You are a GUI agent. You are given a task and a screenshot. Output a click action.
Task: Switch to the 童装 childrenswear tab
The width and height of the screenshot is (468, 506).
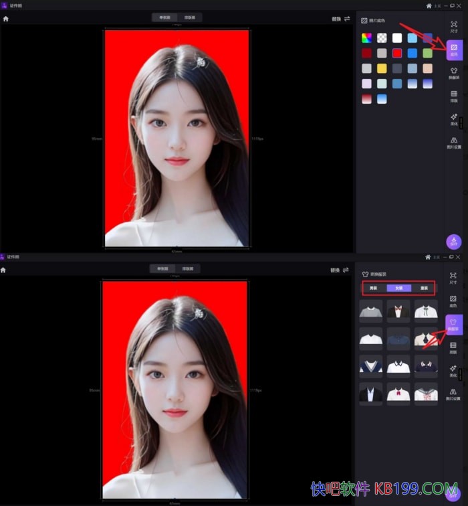[424, 288]
